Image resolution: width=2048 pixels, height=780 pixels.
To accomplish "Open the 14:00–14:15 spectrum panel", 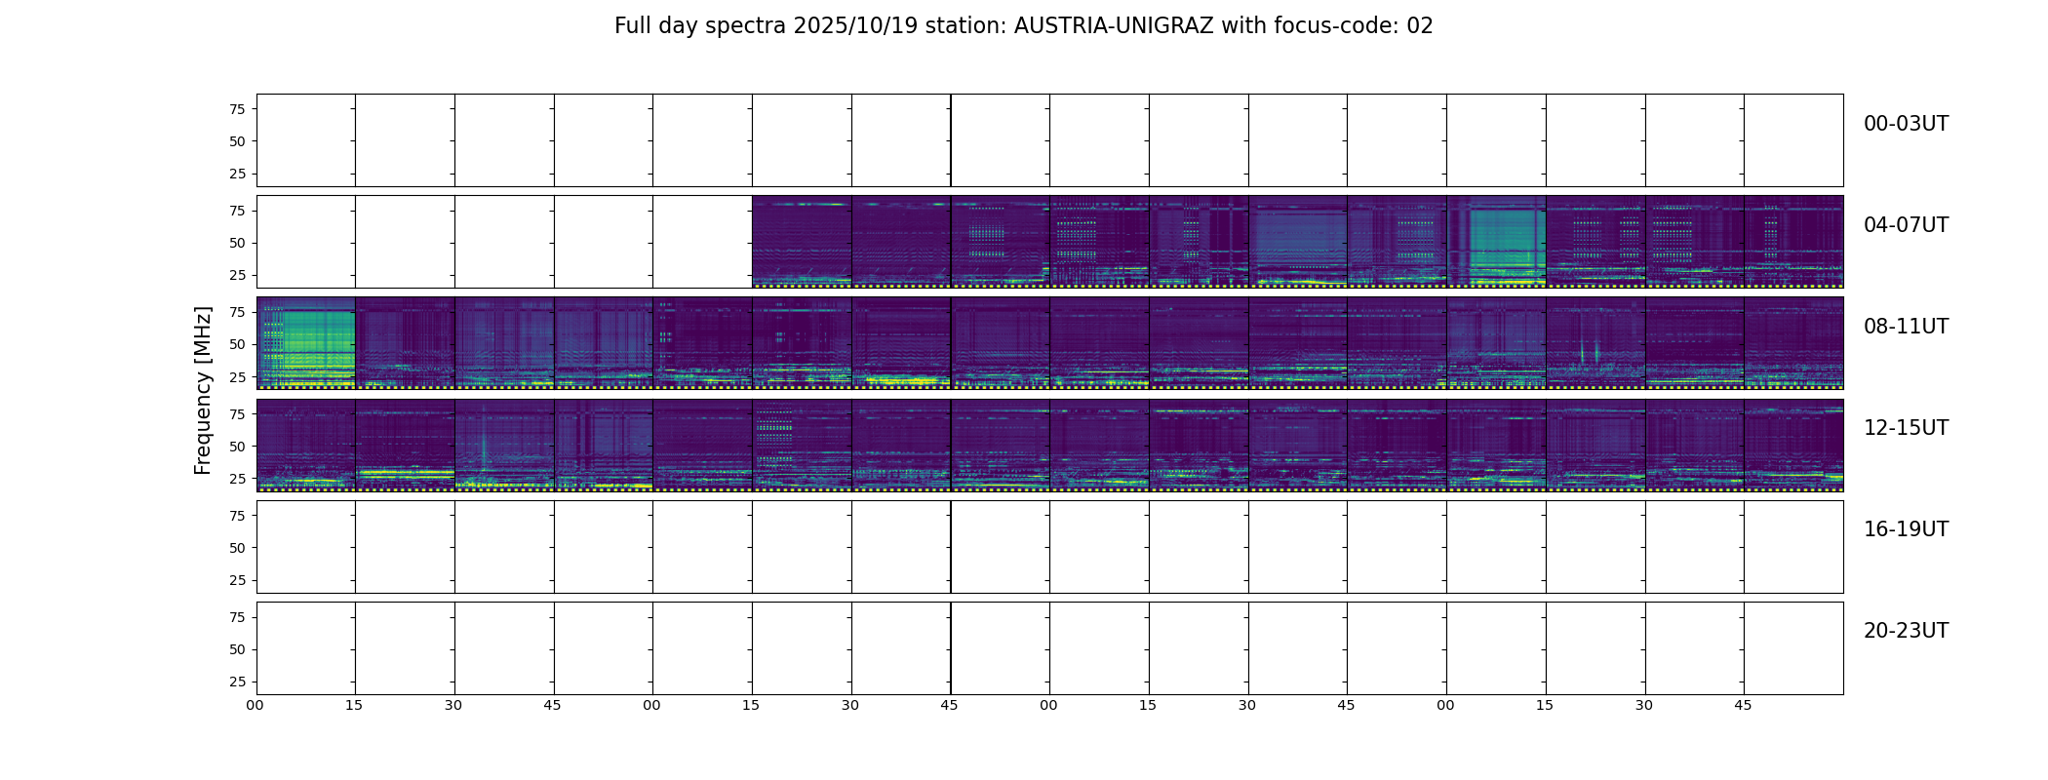I will [x=1099, y=445].
